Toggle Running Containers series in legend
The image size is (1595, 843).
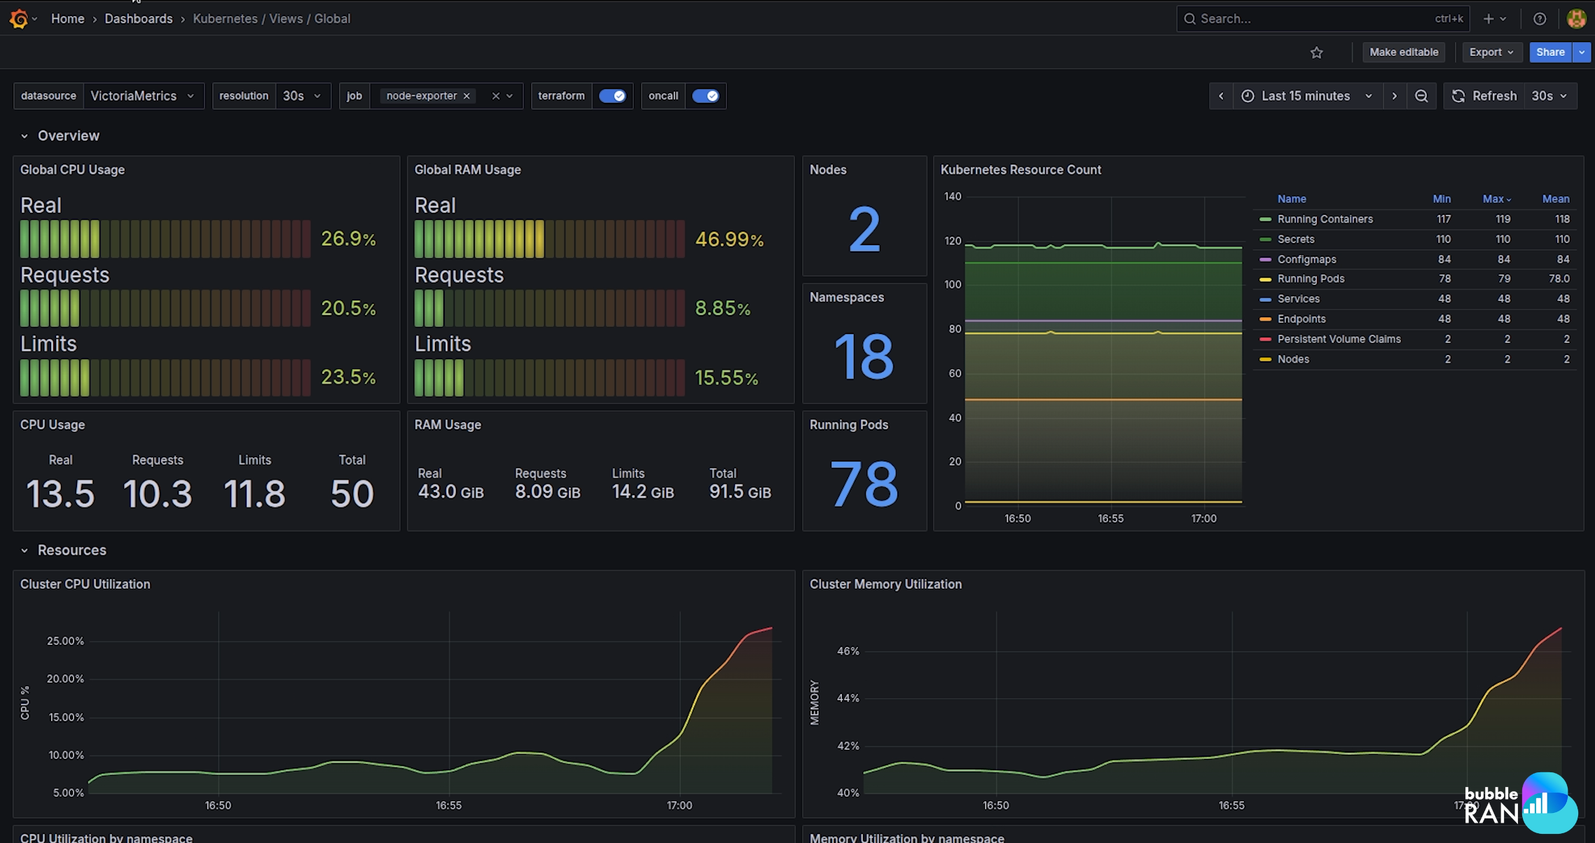(1325, 219)
